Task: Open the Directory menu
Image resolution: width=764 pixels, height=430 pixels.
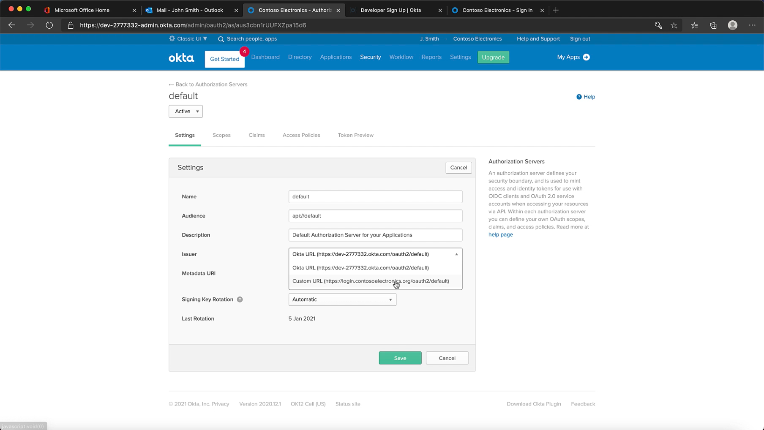Action: click(x=300, y=57)
